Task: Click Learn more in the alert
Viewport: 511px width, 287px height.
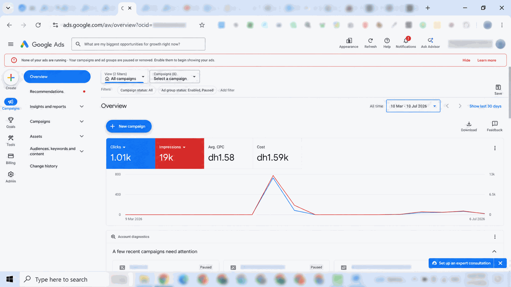Action: pos(487,60)
